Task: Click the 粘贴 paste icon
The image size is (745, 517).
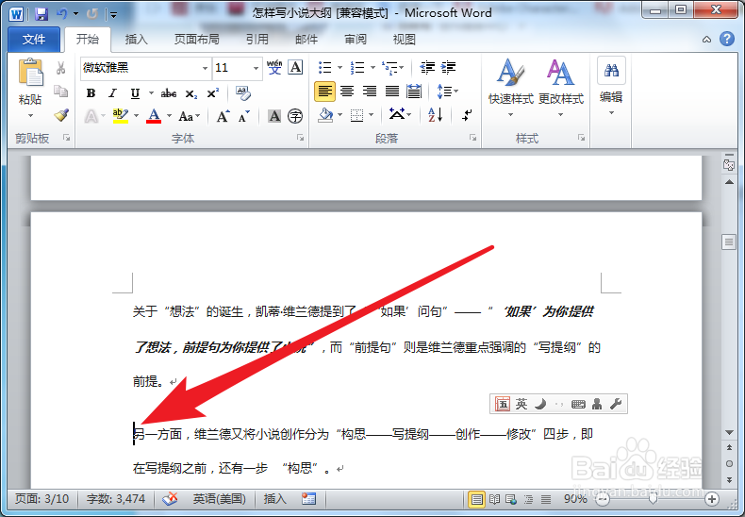Action: pyautogui.click(x=30, y=74)
